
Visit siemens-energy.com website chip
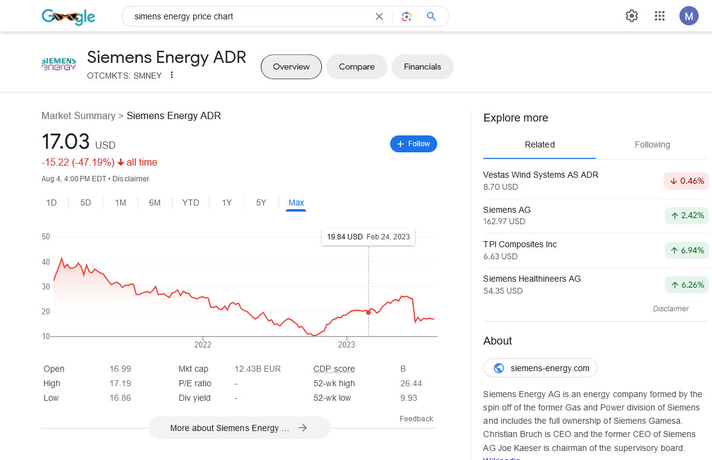[x=540, y=368]
